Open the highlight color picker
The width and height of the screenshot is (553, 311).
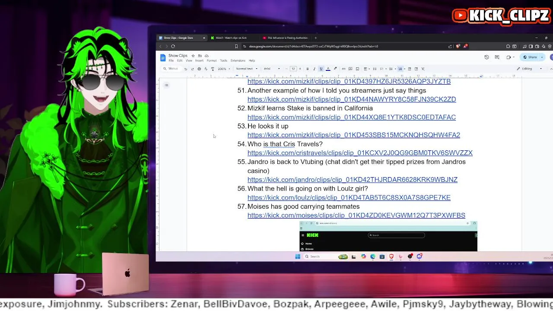pos(335,69)
